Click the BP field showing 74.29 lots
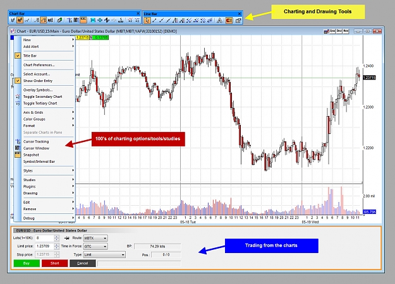The image size is (395, 284). tap(157, 246)
